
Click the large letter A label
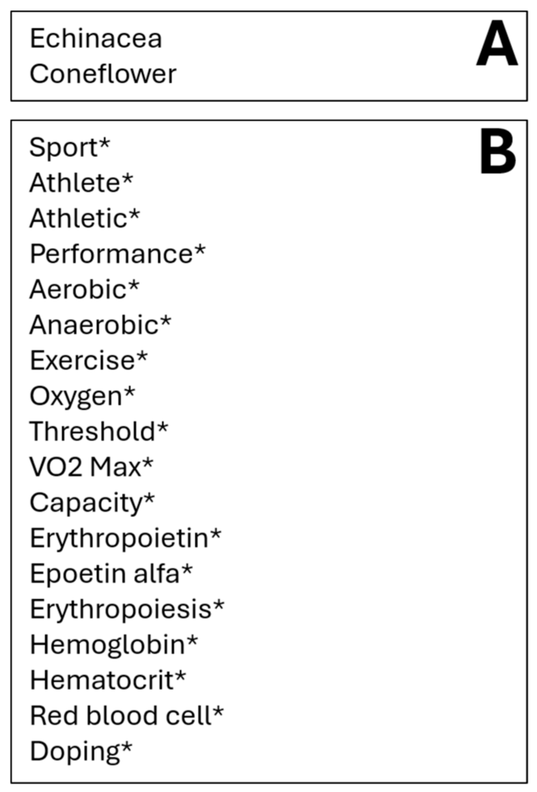coord(497,43)
